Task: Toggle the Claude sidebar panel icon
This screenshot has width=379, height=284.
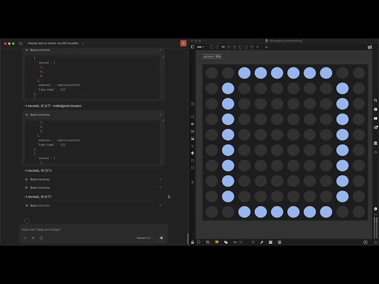Action: click(x=21, y=43)
